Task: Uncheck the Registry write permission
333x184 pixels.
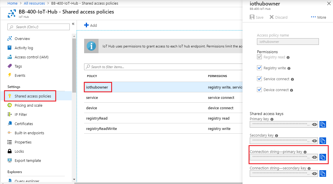Action: point(259,68)
